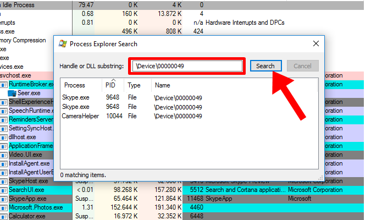Screen dimensions: 382x220
Task: Select RuntimeBroker.exe in the process tree
Action: tap(31, 84)
